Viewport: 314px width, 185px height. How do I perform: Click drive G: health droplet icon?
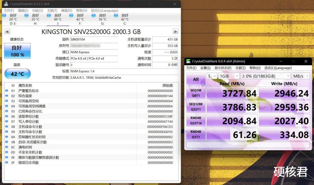[94, 16]
